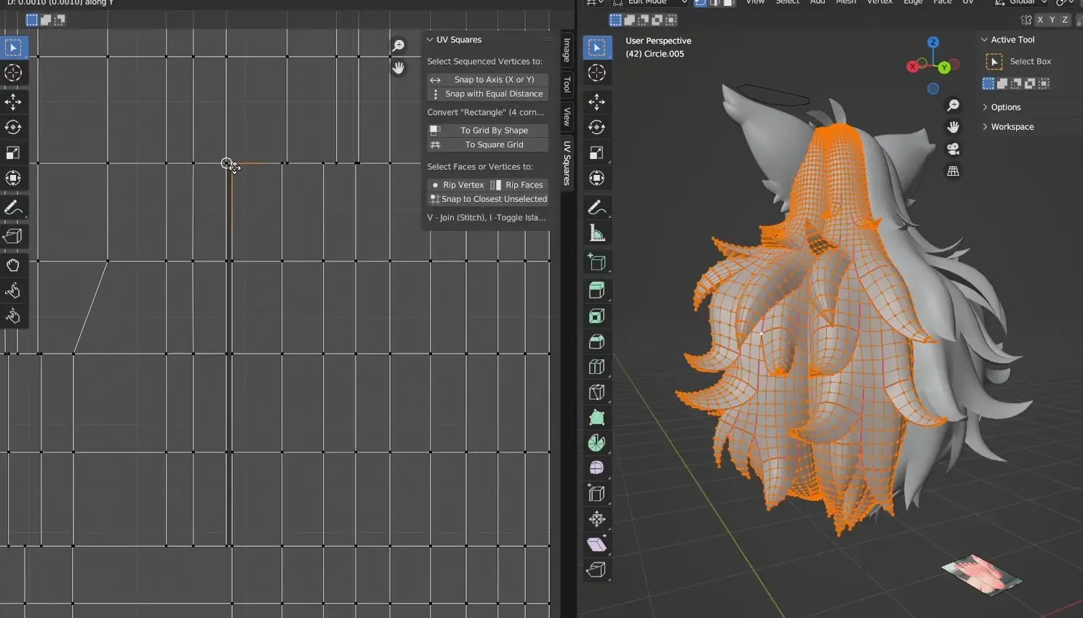This screenshot has width=1083, height=618.
Task: Activate the Spin tool in 3D viewport
Action: coord(596,443)
